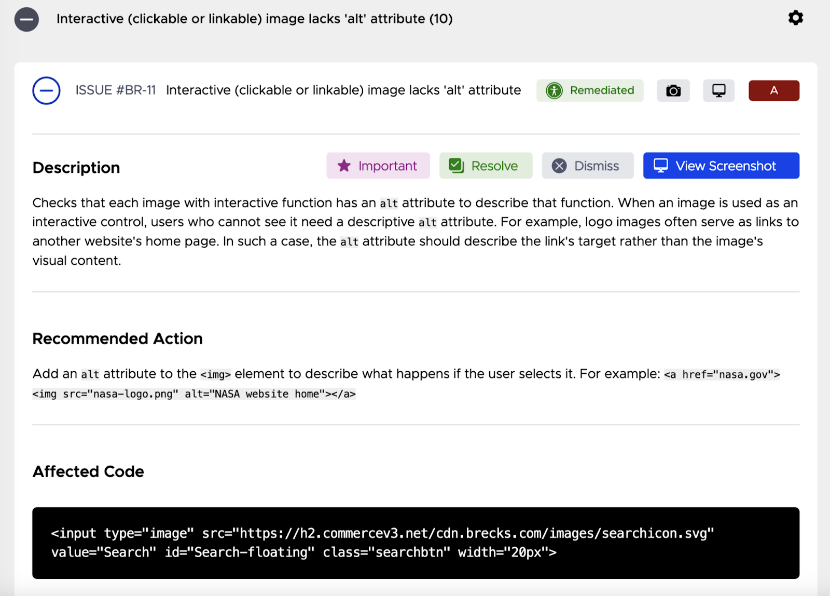Click the nasa-logo.png example code line
Viewport: 830px width, 596px height.
tap(193, 394)
